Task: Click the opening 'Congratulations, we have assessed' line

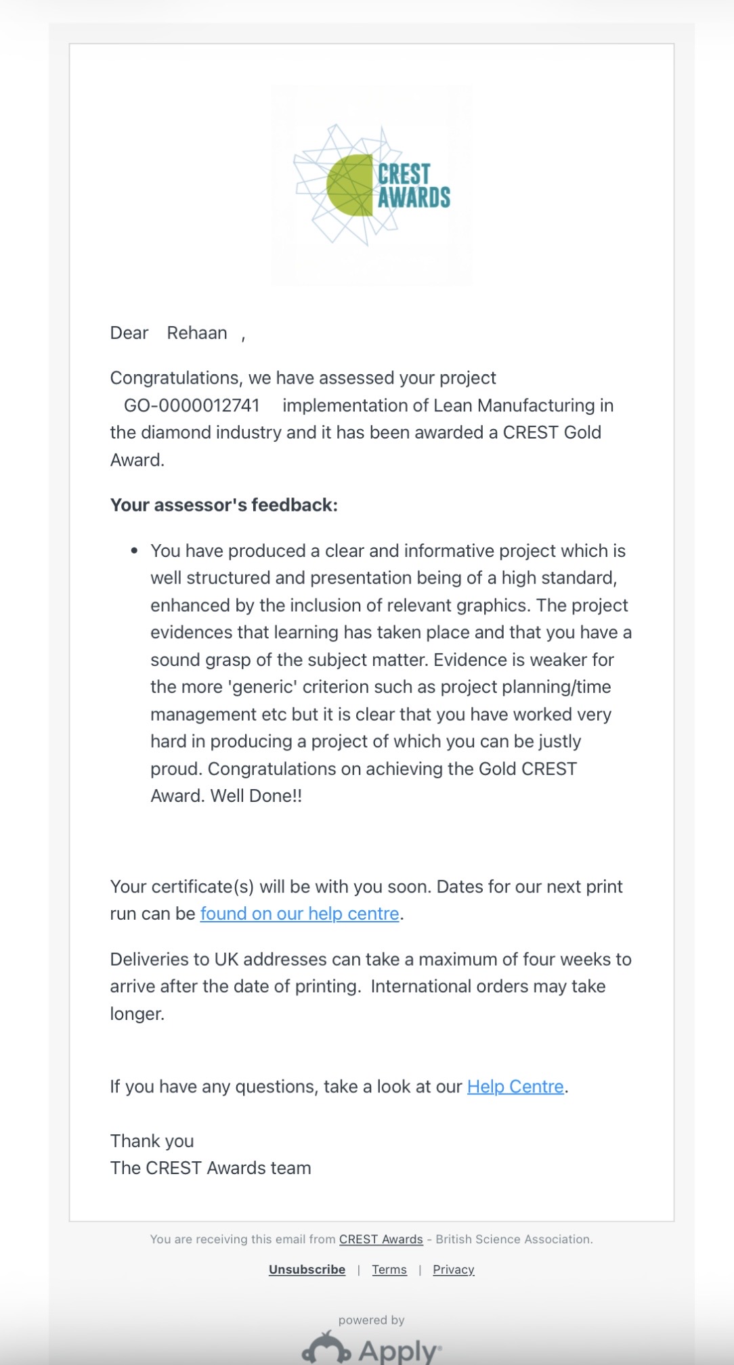Action: click(303, 378)
